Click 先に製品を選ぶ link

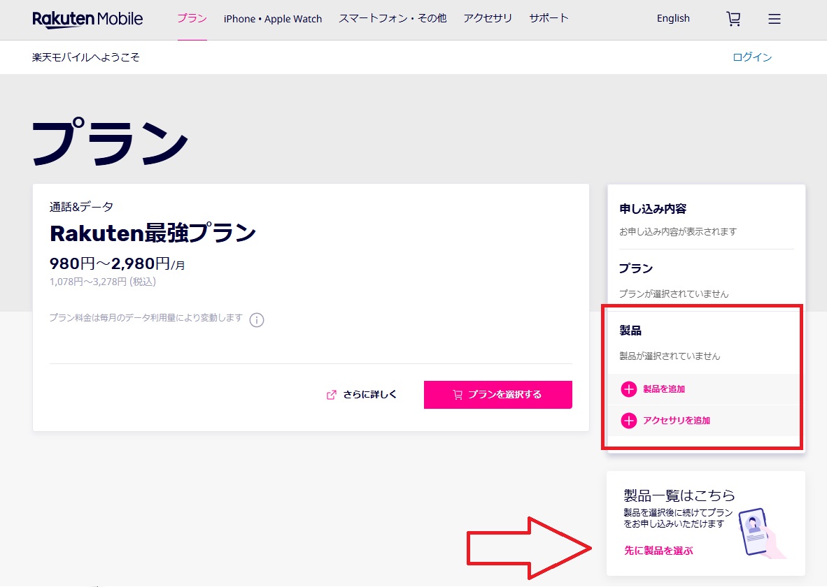(658, 551)
